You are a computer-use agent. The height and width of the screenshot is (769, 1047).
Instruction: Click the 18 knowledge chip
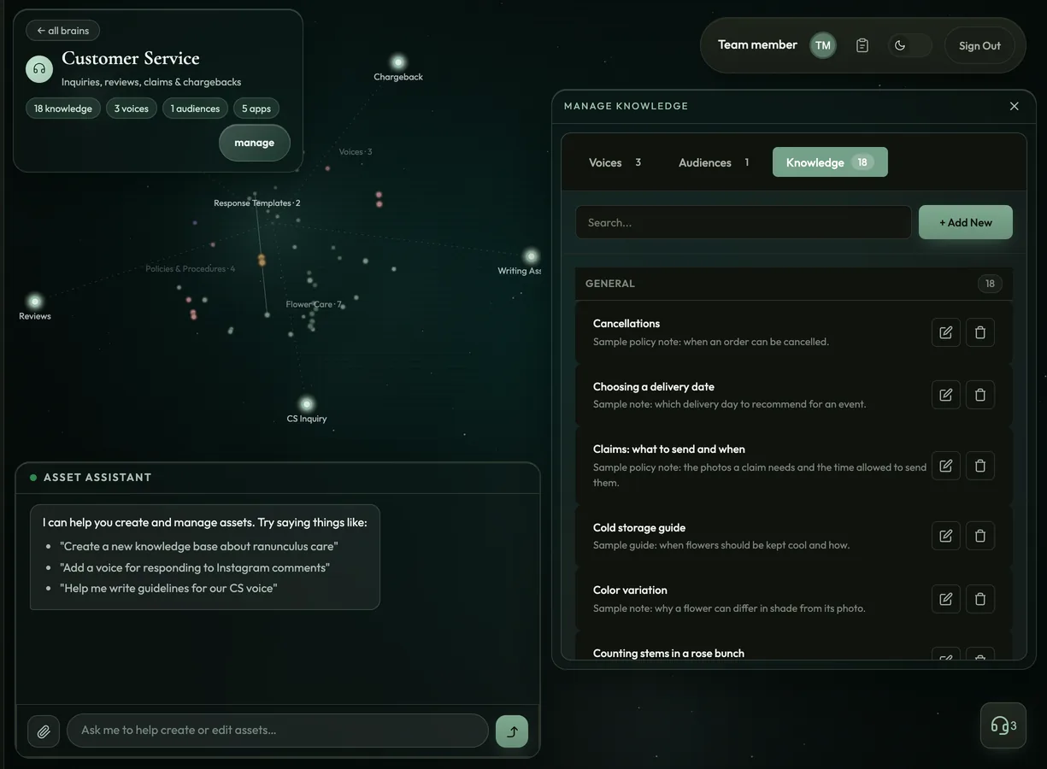pyautogui.click(x=63, y=109)
